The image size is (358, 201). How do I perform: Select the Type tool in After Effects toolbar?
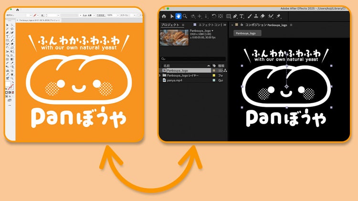pyautogui.click(x=242, y=16)
